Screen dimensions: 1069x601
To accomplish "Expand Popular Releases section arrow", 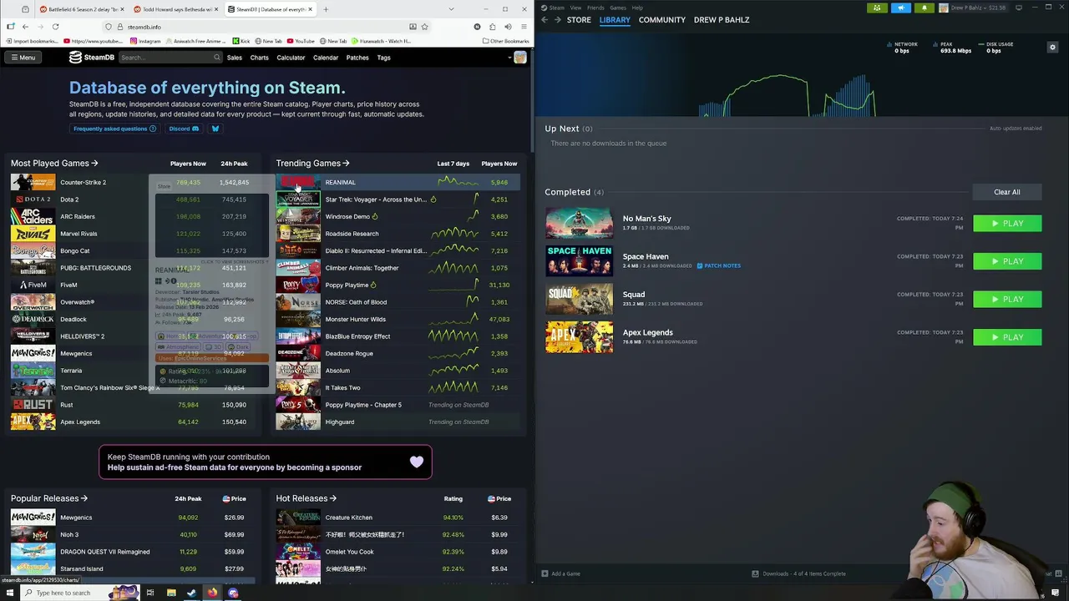I will coord(85,498).
